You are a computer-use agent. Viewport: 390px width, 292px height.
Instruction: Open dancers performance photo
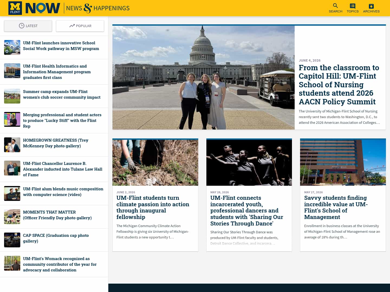(249, 162)
